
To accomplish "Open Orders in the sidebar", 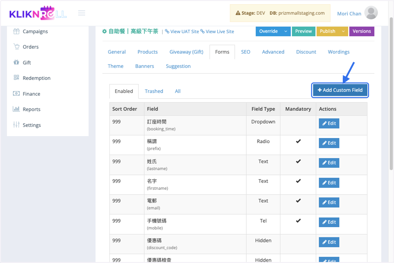I will coord(31,47).
